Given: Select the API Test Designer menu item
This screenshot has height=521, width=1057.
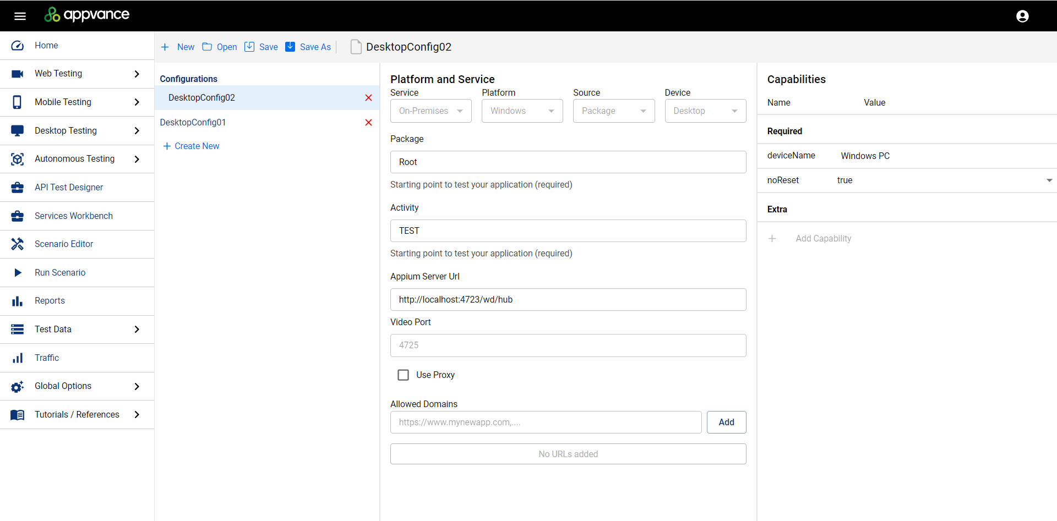Looking at the screenshot, I should coord(69,188).
